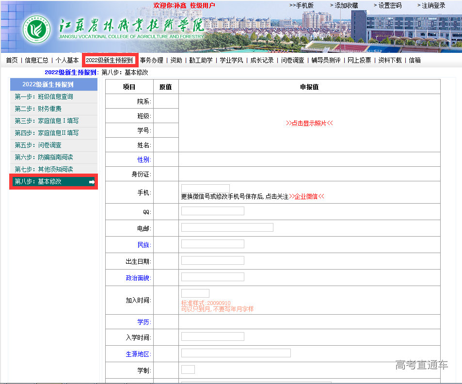Add the site using 添加收藏
Image resolution: width=462 pixels, height=384 pixels.
tap(344, 5)
